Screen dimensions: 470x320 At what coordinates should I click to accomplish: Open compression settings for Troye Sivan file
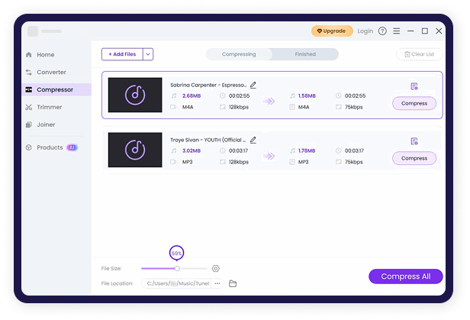[x=414, y=141]
